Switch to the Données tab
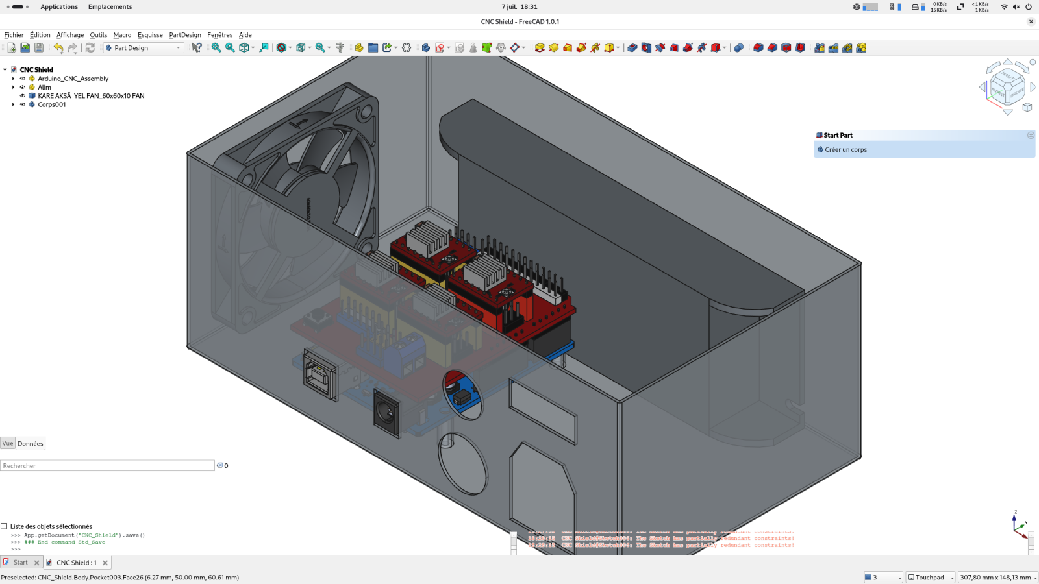Image resolution: width=1039 pixels, height=584 pixels. pos(31,444)
